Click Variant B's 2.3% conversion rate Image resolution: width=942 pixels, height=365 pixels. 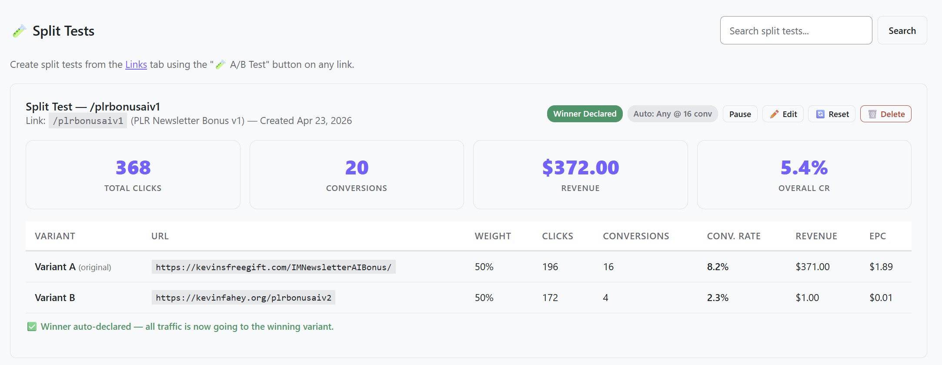[718, 298]
